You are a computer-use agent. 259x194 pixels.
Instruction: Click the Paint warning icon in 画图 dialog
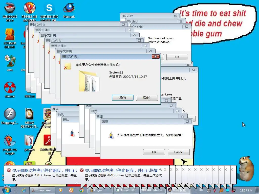[x=111, y=135]
